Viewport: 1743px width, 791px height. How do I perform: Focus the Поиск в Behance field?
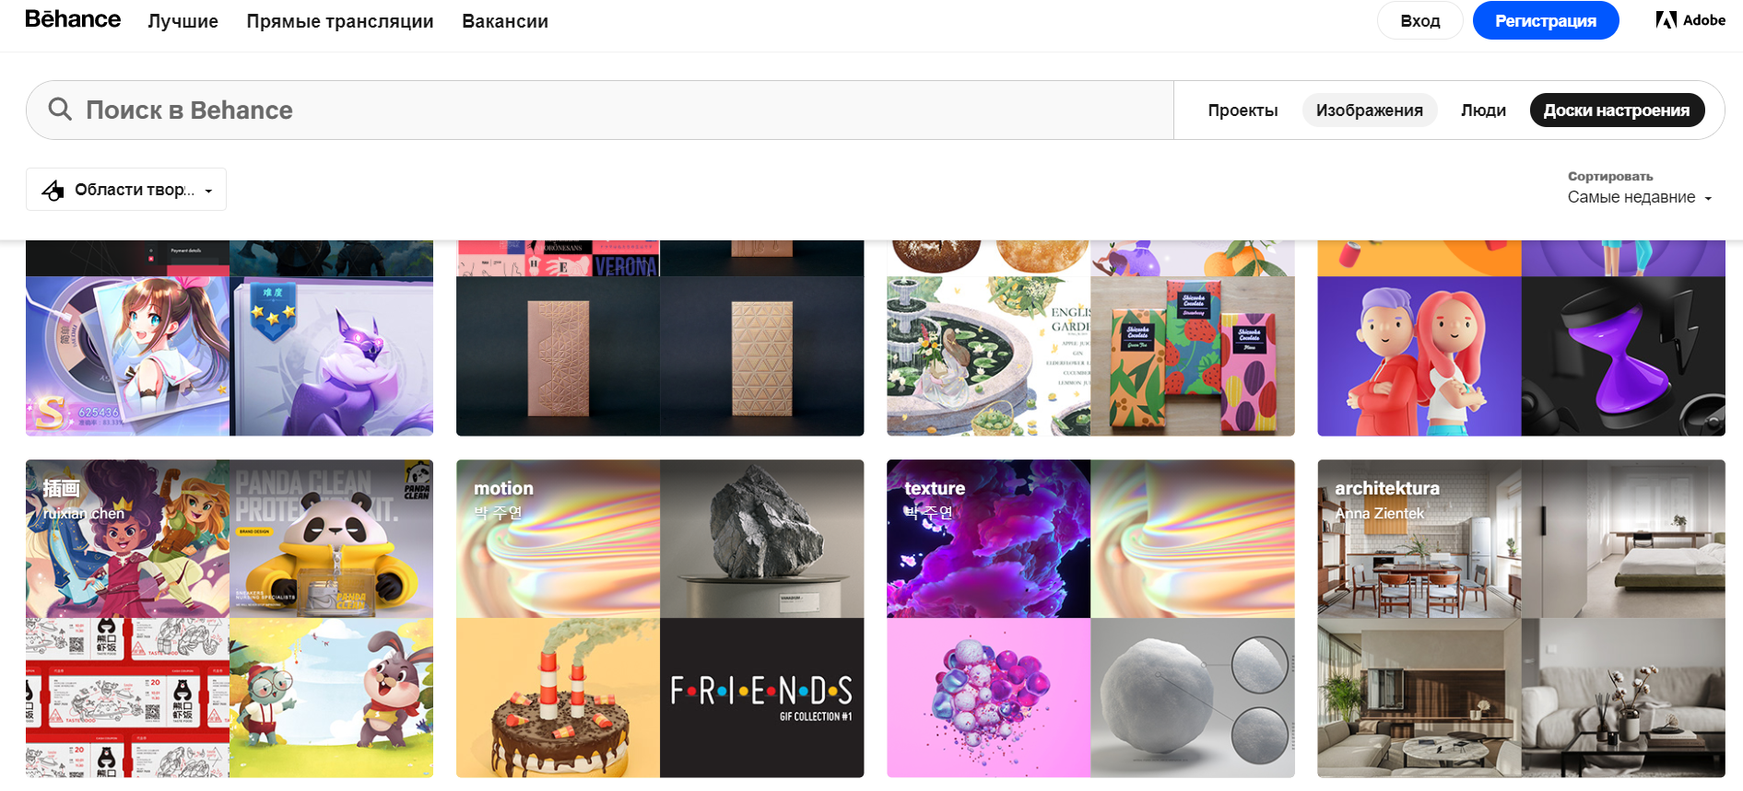coord(599,111)
